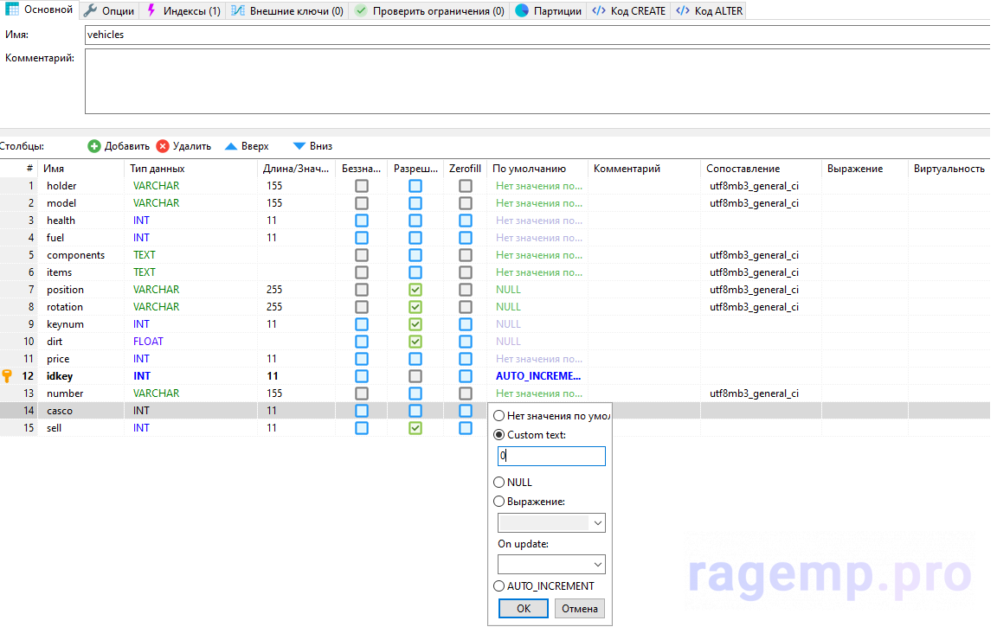Click INT data type of price row
This screenshot has width=997, height=627.
(x=141, y=358)
